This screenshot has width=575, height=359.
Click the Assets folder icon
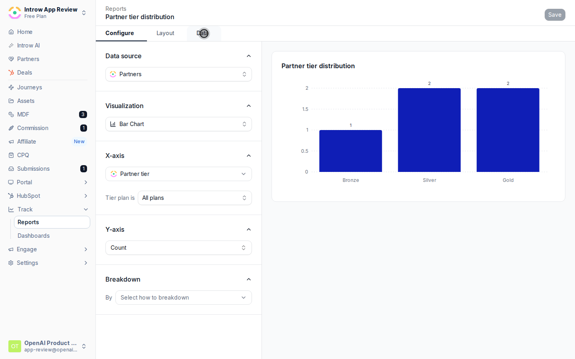(x=11, y=101)
